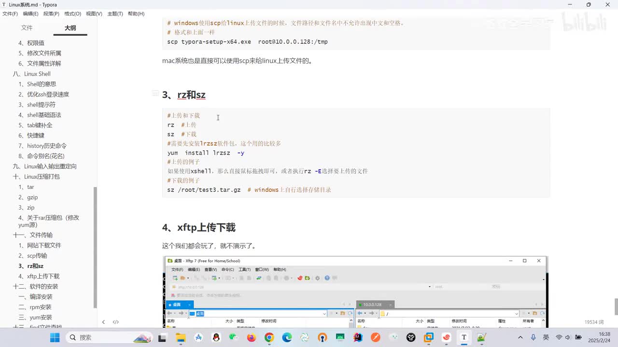Toggle source code mode icon
Image resolution: width=618 pixels, height=347 pixels.
pyautogui.click(x=116, y=322)
